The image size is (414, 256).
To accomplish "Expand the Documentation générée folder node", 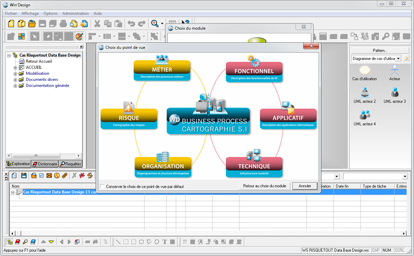I will coord(15,86).
